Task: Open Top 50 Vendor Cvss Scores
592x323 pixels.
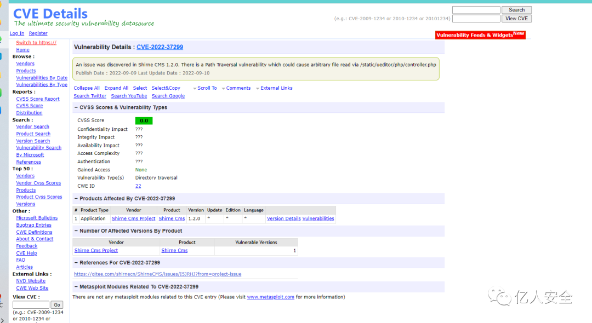Action: (x=38, y=183)
